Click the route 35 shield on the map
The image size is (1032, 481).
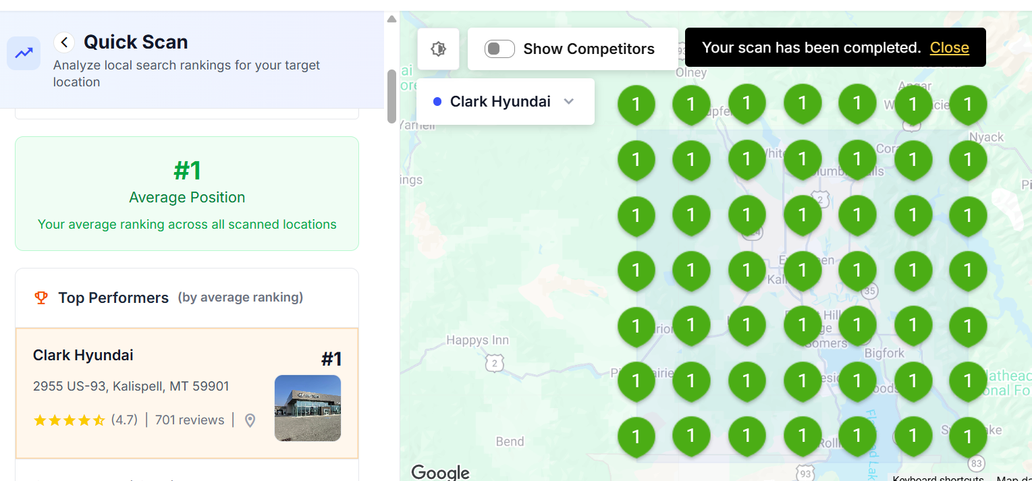[x=870, y=291]
